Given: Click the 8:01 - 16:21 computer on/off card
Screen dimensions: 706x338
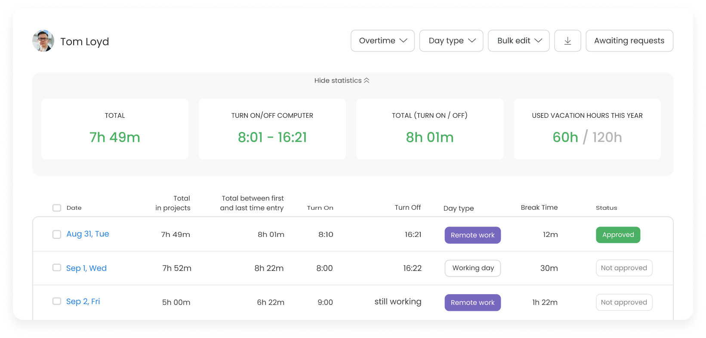Looking at the screenshot, I should pyautogui.click(x=272, y=129).
